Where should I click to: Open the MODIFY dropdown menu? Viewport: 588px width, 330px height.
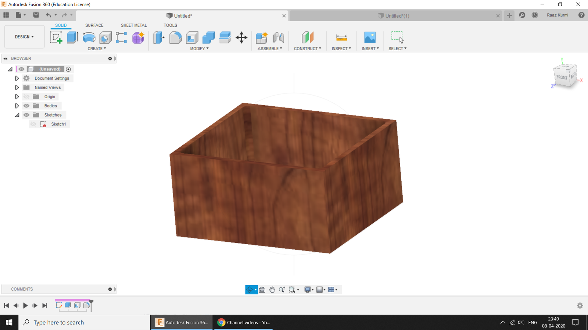pos(199,48)
